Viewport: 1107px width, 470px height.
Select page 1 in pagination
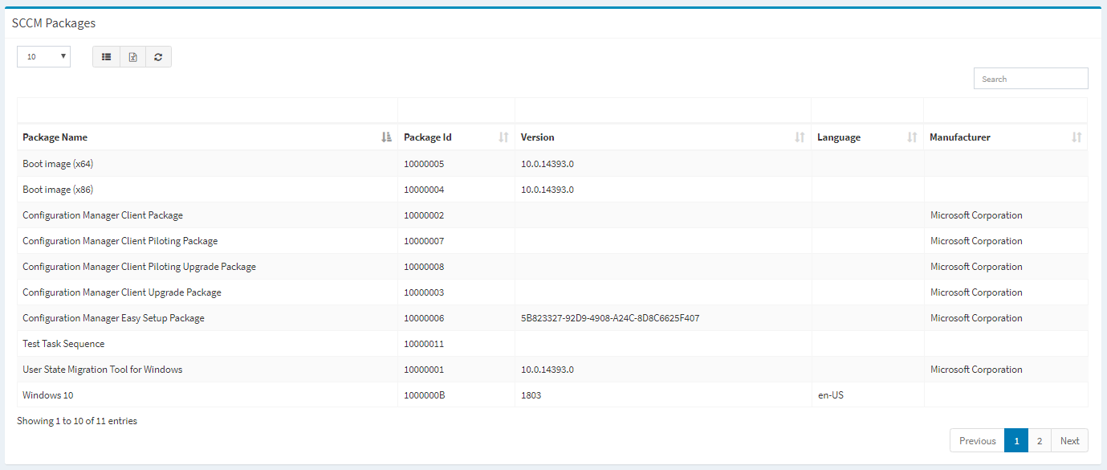click(1016, 440)
